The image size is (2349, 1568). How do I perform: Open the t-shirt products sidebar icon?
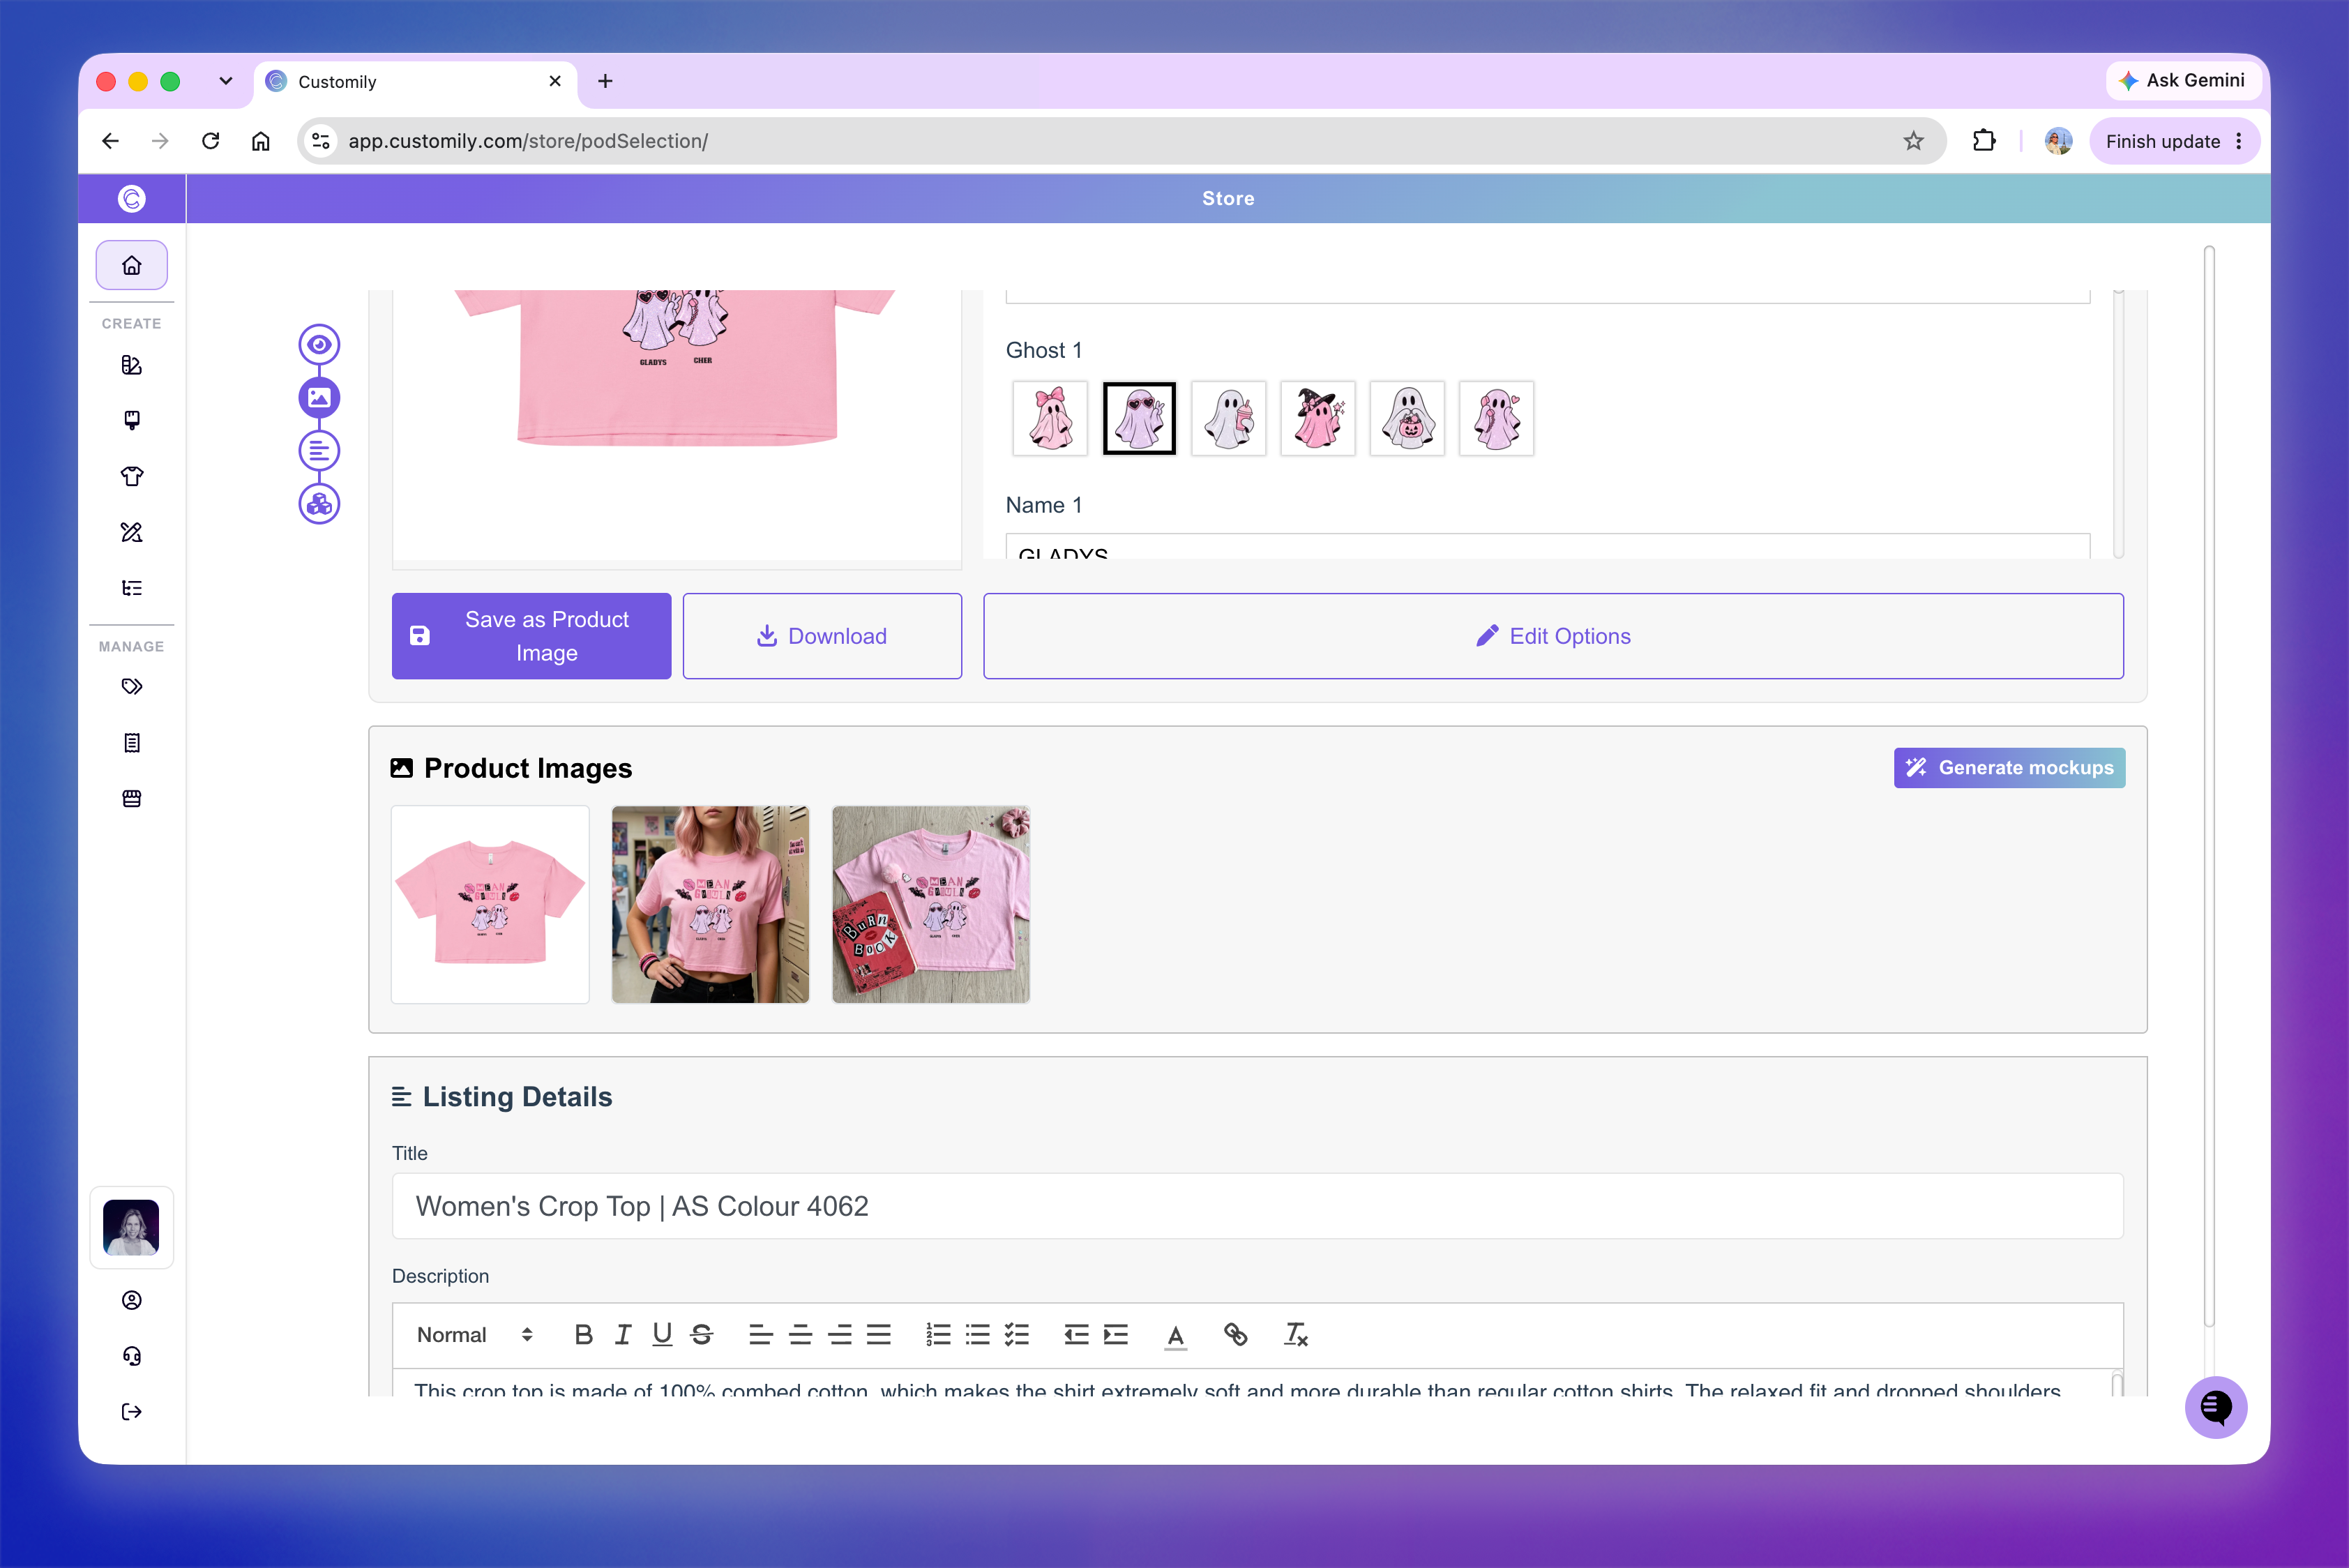(x=131, y=476)
